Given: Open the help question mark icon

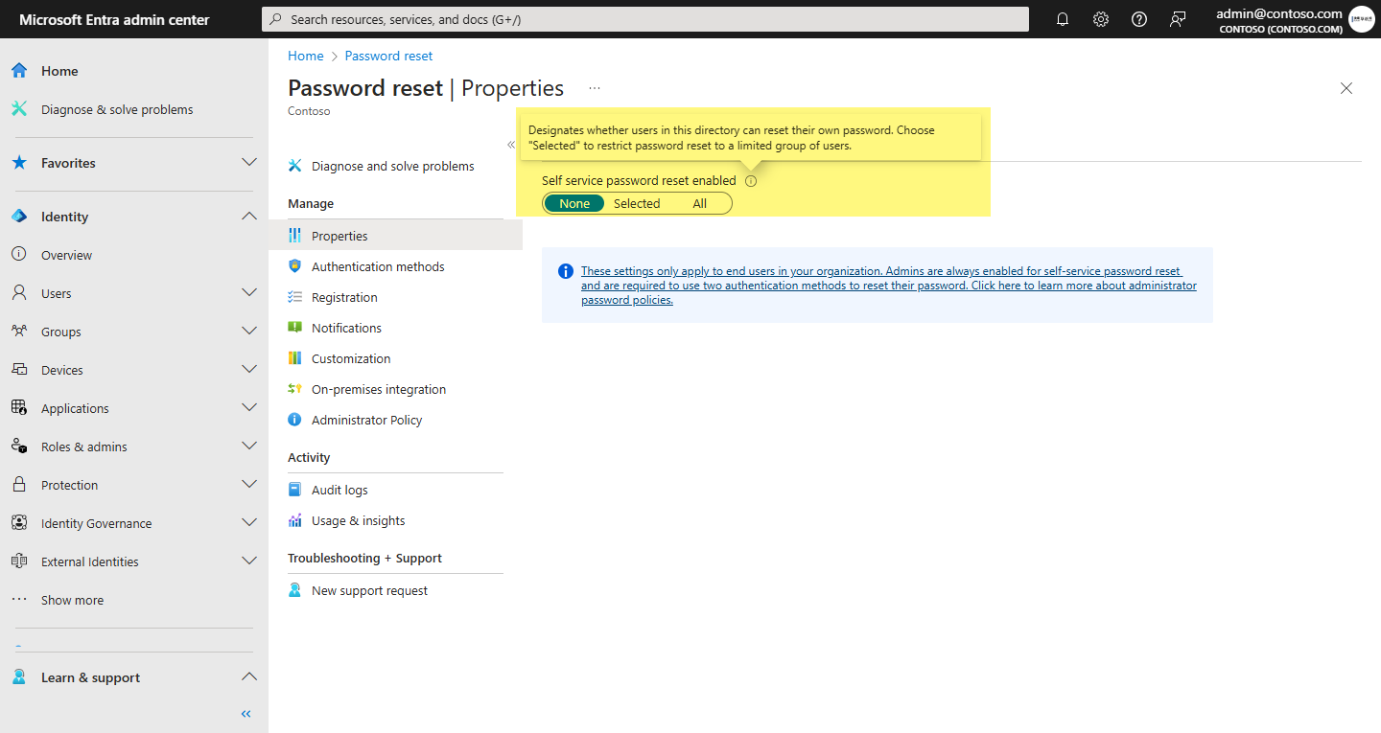Looking at the screenshot, I should point(1139,19).
